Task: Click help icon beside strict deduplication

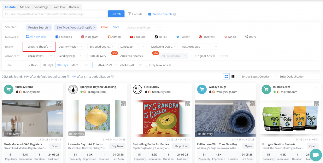Action: [x=112, y=77]
